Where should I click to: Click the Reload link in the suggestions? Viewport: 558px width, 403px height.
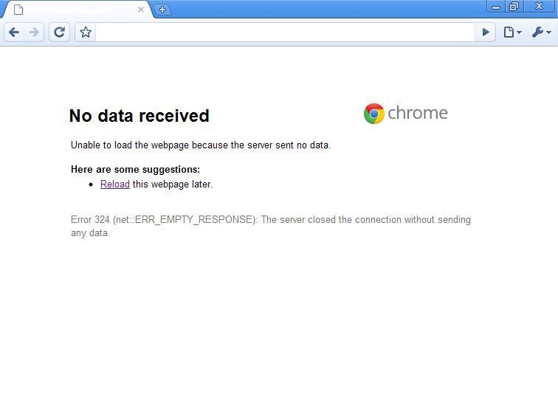click(x=115, y=184)
